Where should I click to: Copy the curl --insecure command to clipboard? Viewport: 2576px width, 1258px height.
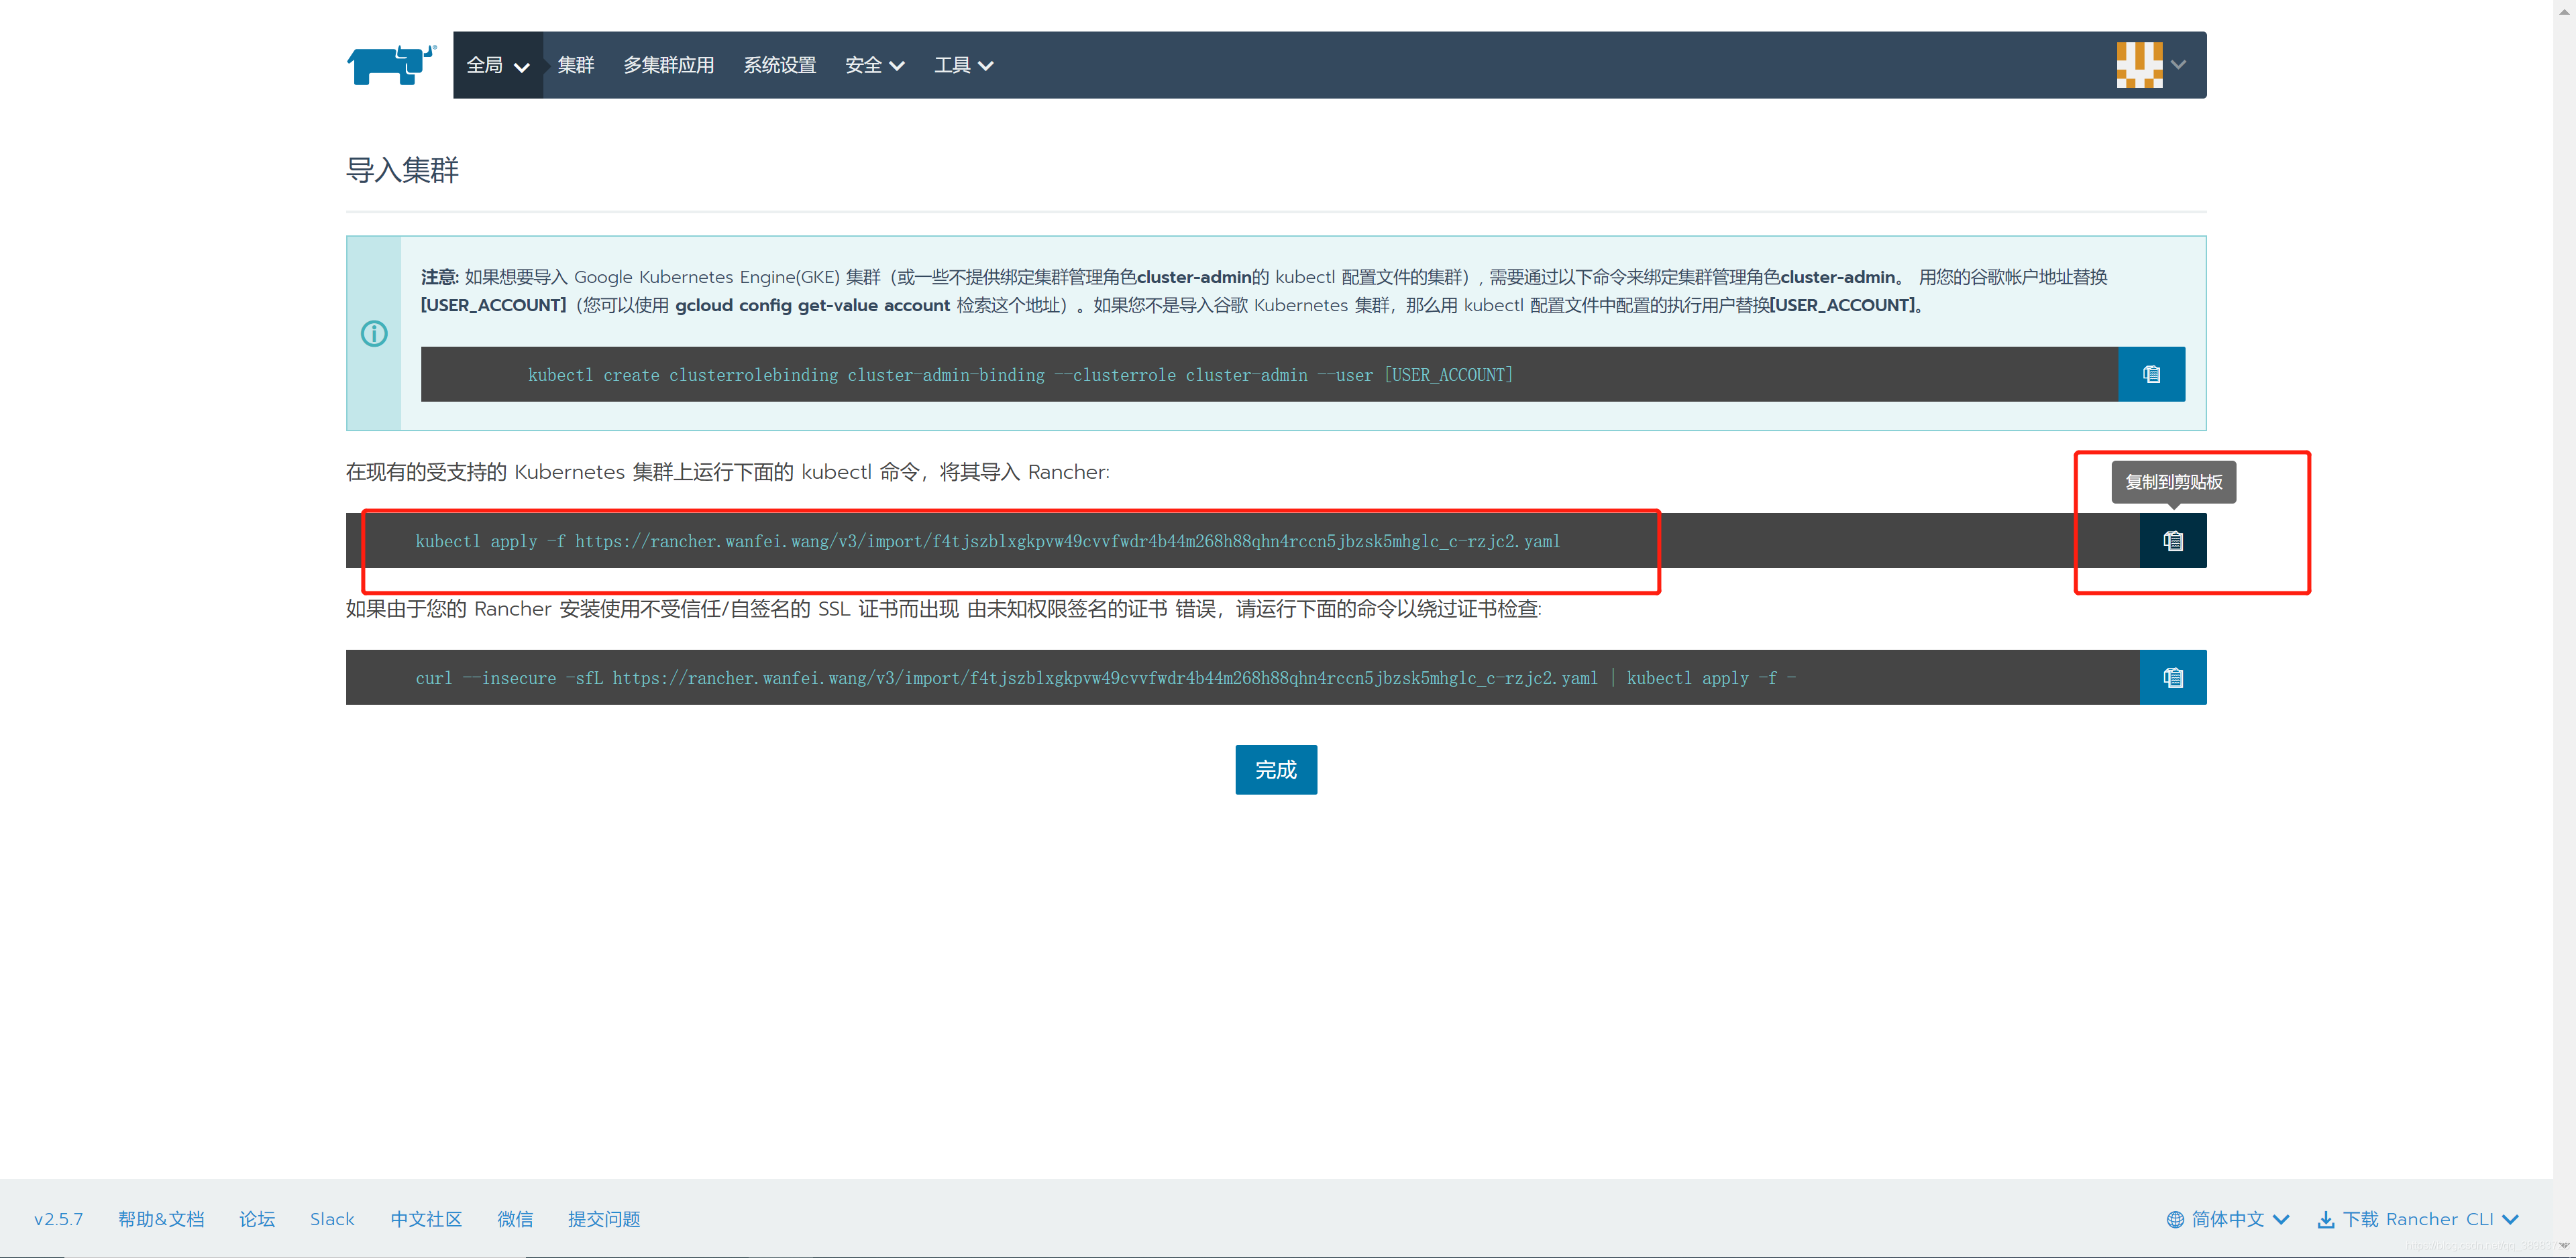(x=2172, y=678)
